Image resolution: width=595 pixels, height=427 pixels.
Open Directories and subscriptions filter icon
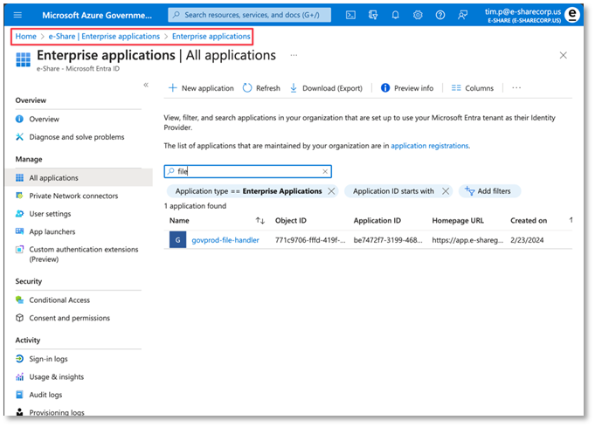(373, 15)
